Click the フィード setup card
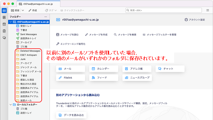Screen dimensions: 213x120 [104, 78]
